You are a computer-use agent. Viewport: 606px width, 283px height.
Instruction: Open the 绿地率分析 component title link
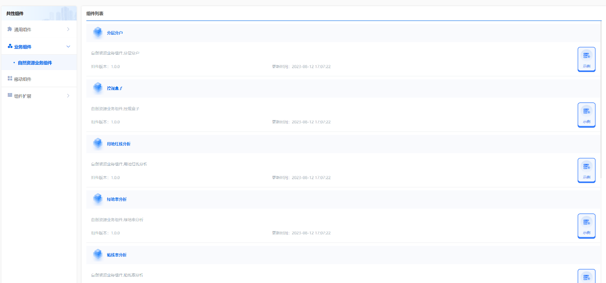[x=117, y=199]
